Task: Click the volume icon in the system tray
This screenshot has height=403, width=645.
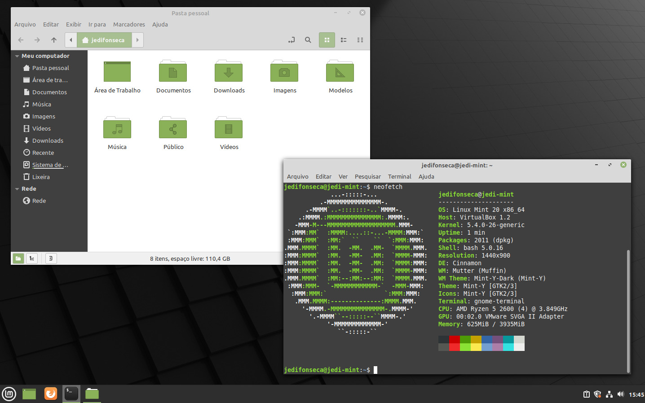Action: [620, 394]
